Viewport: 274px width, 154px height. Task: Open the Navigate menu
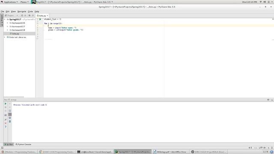click(22, 12)
